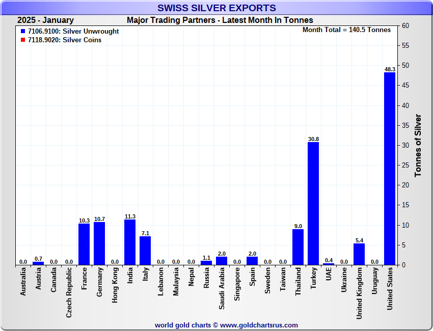Select the Thailand bar
The image size is (433, 331).
click(298, 247)
